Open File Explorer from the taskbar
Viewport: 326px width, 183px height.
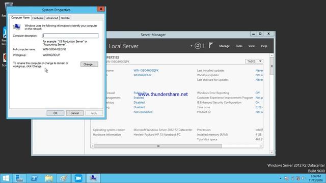[49, 178]
